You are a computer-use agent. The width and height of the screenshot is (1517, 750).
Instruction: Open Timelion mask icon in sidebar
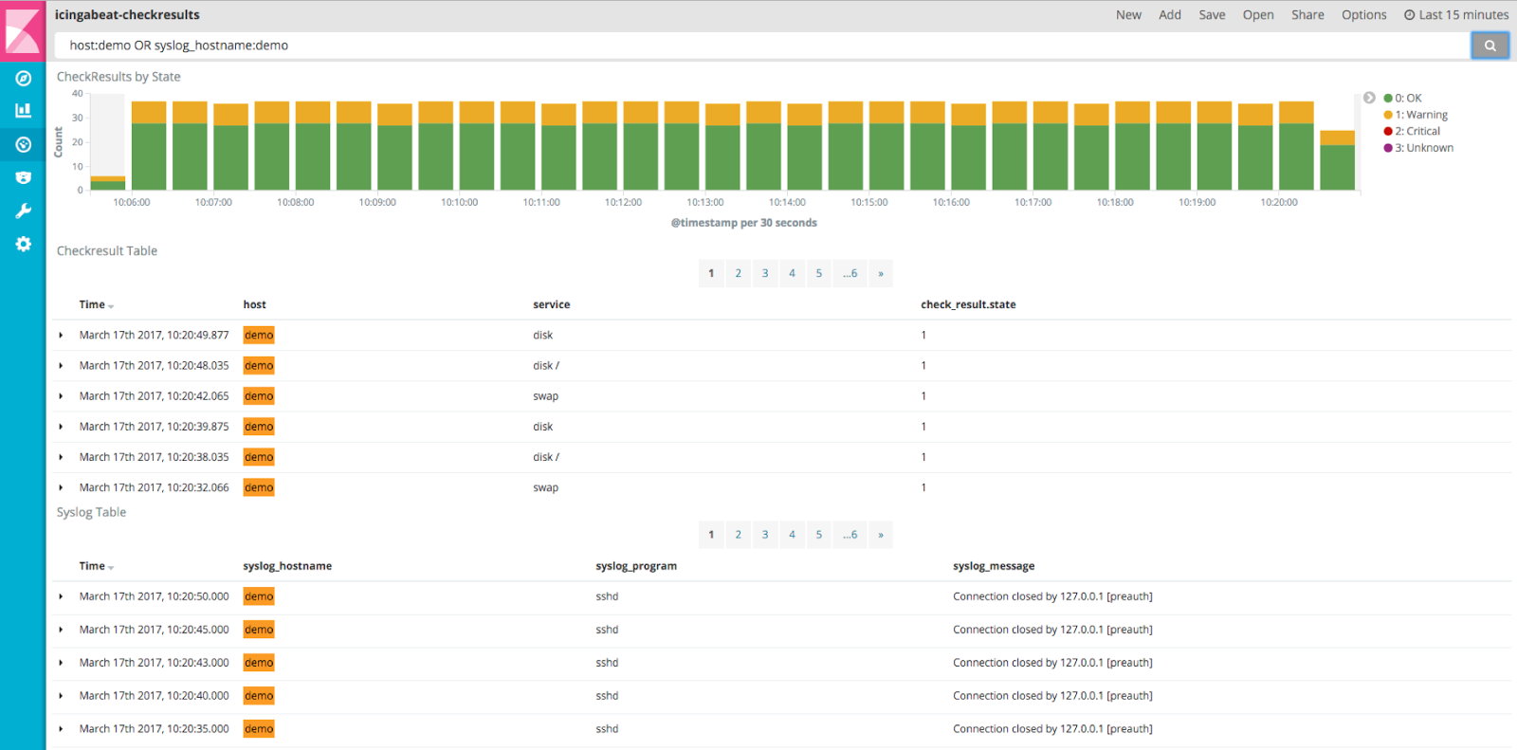tap(23, 177)
